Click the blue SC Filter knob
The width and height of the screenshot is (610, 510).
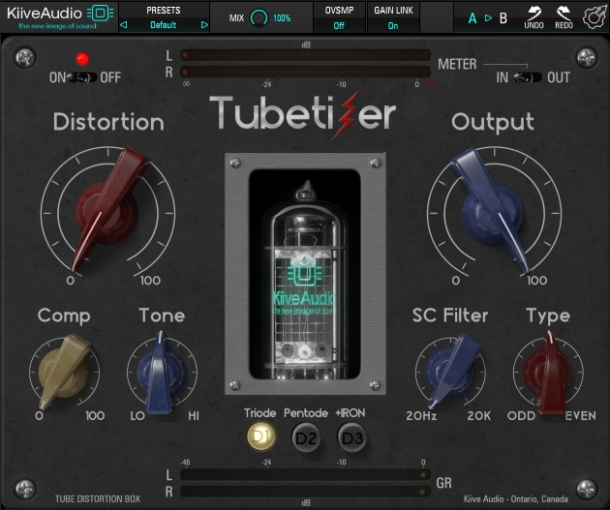pyautogui.click(x=451, y=372)
